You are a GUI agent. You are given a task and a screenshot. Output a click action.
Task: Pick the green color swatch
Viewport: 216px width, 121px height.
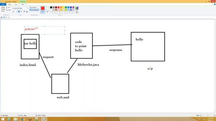click(x=66, y=7)
